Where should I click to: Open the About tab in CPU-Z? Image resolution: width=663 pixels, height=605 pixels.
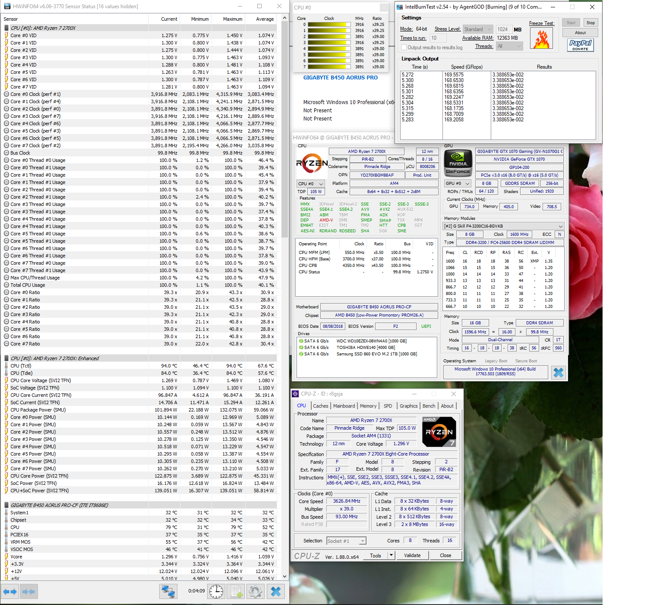(447, 406)
